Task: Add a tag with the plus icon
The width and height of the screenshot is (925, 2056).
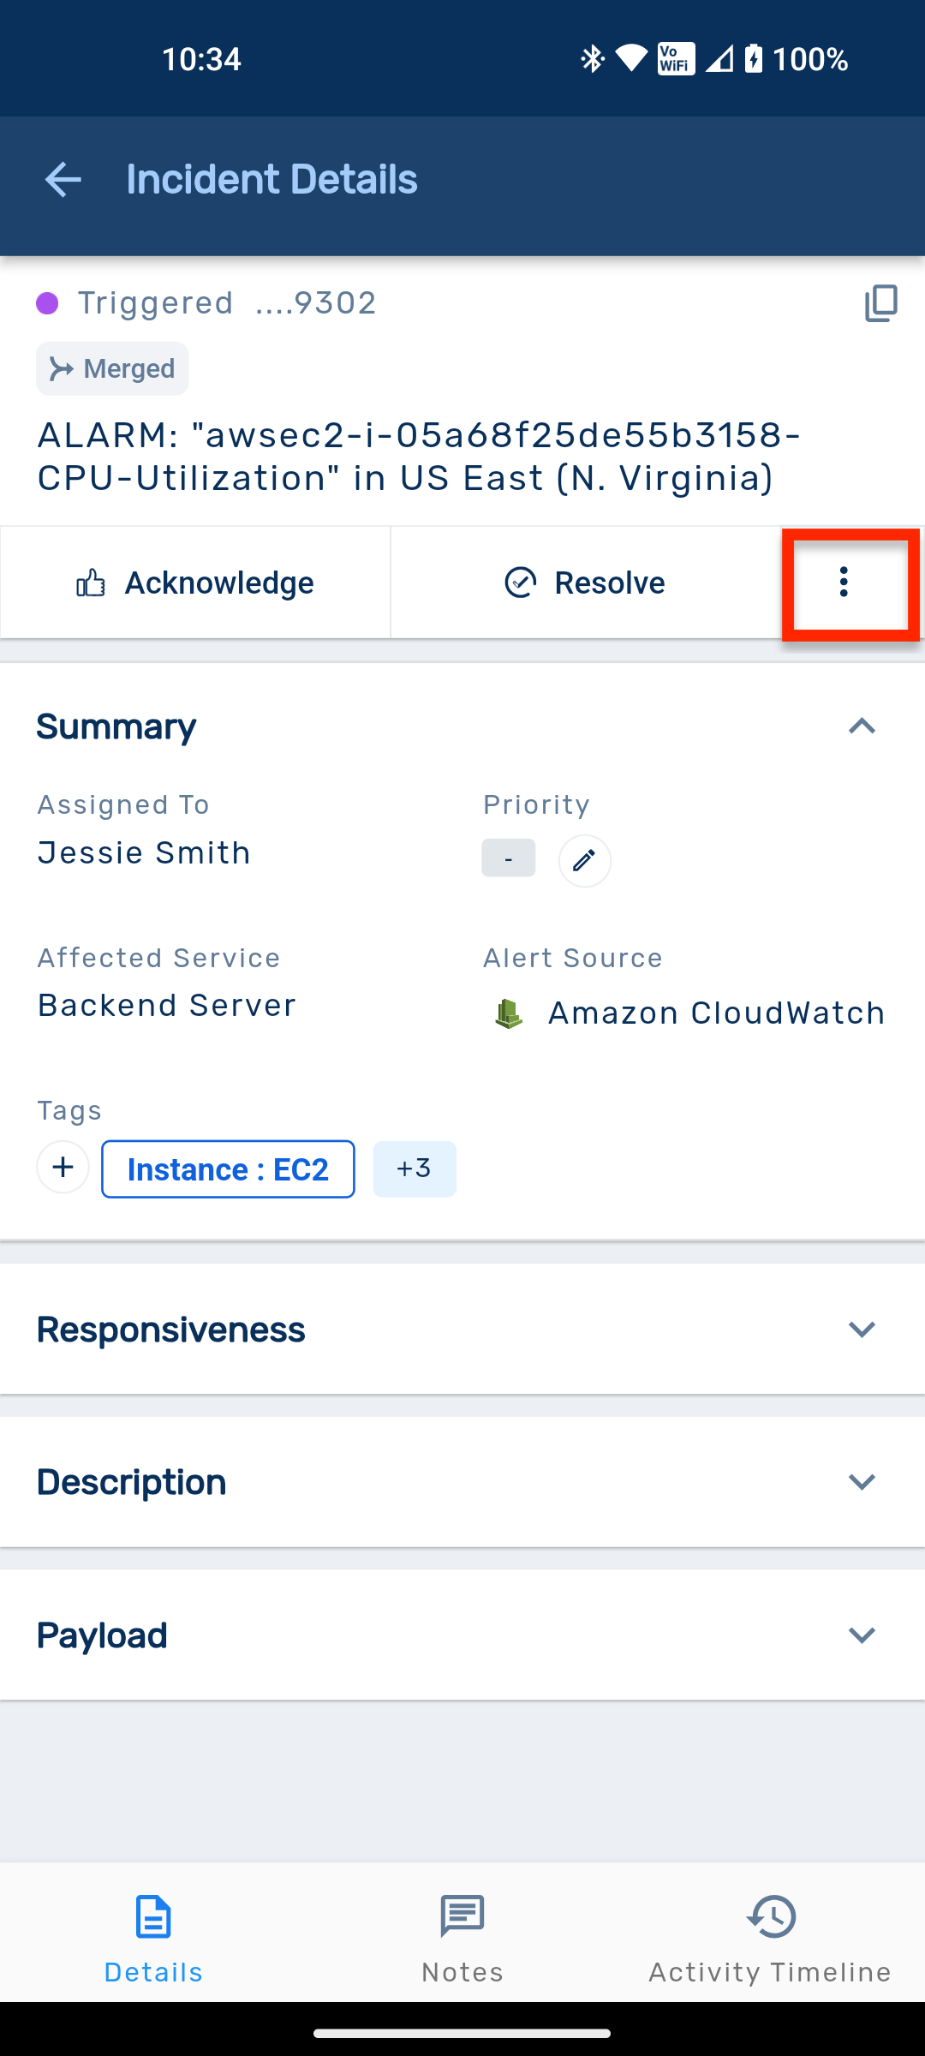Action: 63,1168
